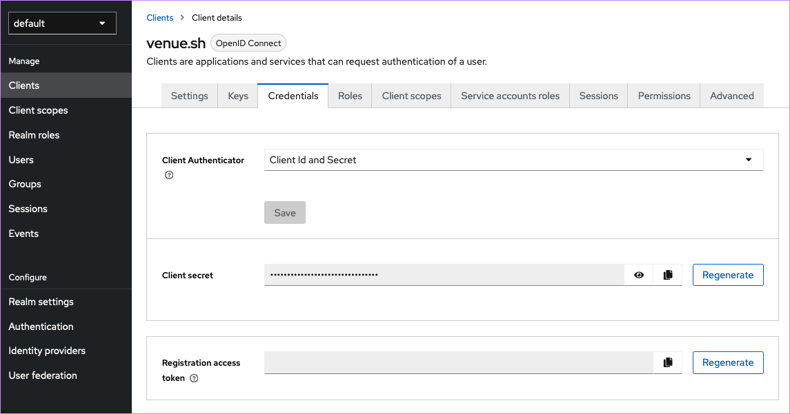790x414 pixels.
Task: Reveal the client secret with eye icon
Action: pos(638,275)
